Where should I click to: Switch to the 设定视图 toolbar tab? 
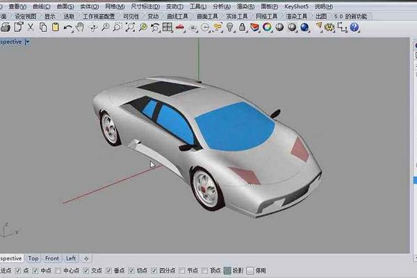(x=26, y=17)
